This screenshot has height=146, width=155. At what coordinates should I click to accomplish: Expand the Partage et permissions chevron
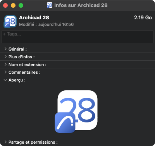(5, 142)
